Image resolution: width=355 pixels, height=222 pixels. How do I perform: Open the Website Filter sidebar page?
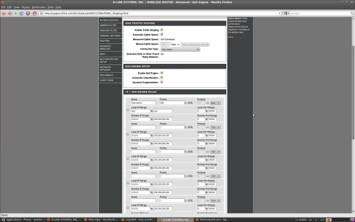click(x=110, y=26)
